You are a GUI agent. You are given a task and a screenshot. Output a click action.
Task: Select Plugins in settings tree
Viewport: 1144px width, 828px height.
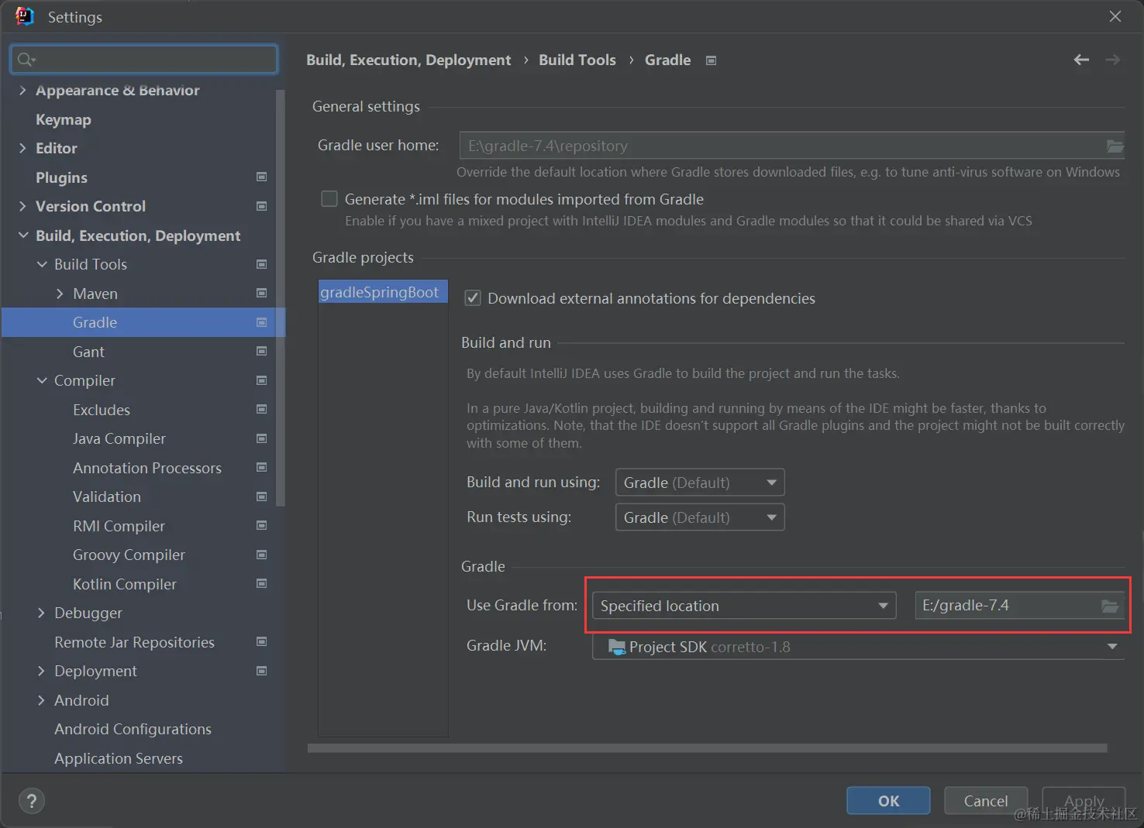pyautogui.click(x=61, y=177)
